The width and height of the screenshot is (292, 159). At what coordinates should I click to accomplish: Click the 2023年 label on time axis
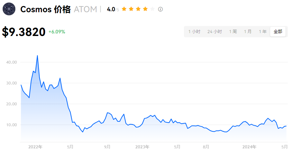tap(142, 147)
